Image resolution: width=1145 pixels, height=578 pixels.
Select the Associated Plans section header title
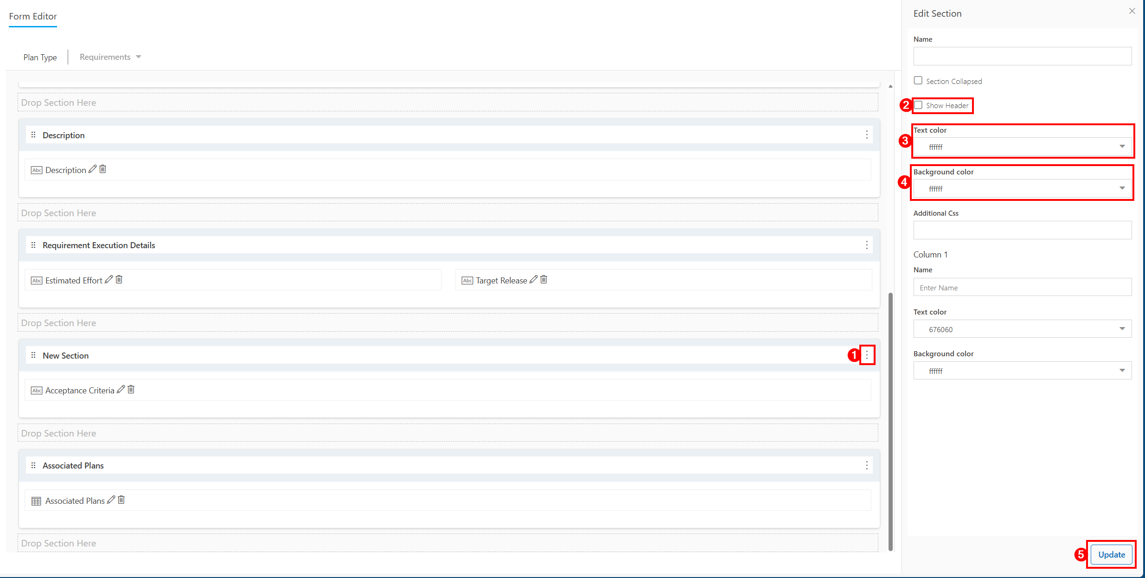point(73,465)
